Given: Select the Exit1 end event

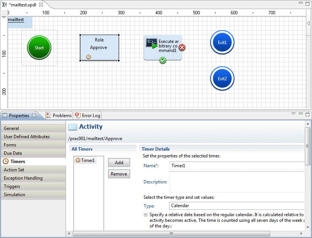Looking at the screenshot, I should [x=222, y=42].
